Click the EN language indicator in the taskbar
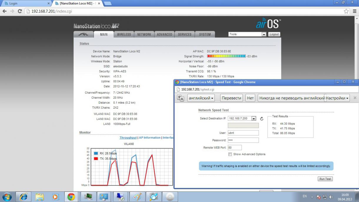The height and width of the screenshot is (202, 359). 305,196
